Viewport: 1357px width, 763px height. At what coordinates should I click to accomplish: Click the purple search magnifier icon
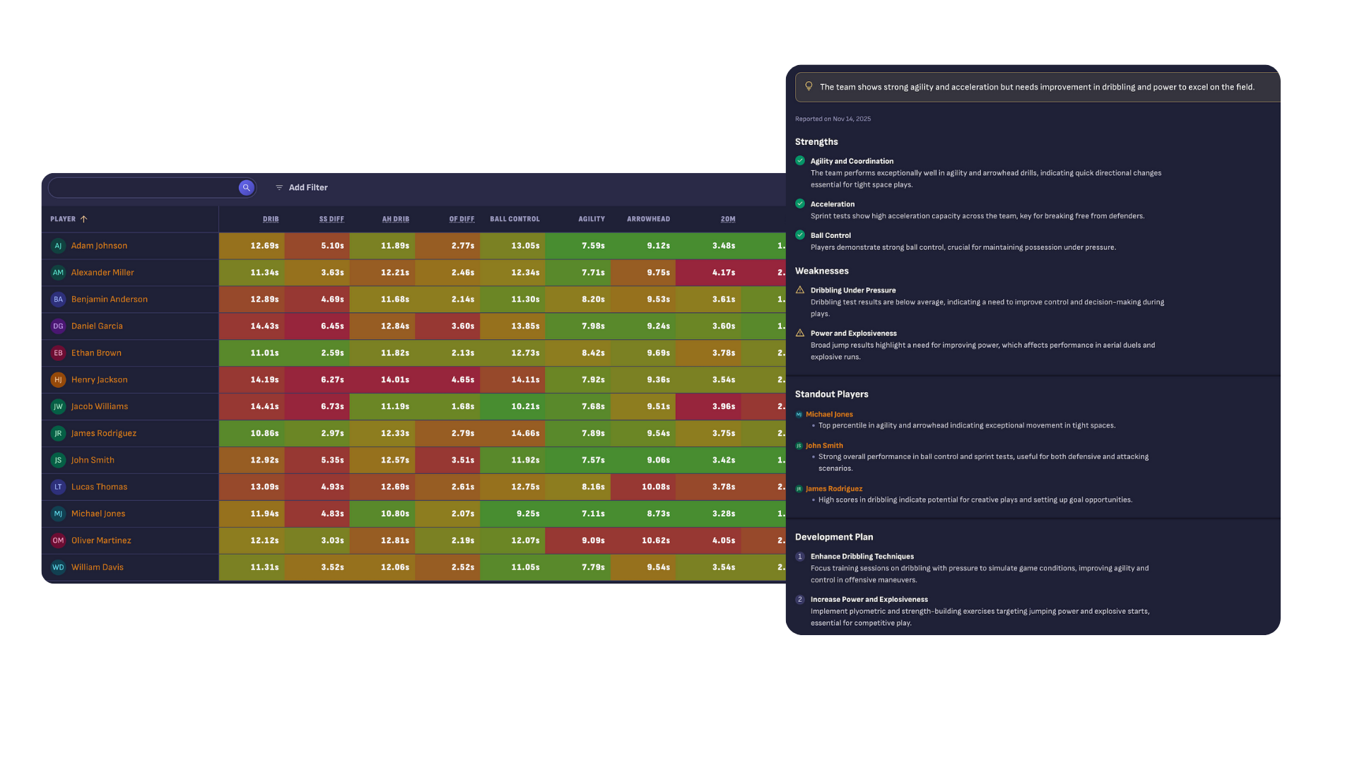(x=246, y=187)
